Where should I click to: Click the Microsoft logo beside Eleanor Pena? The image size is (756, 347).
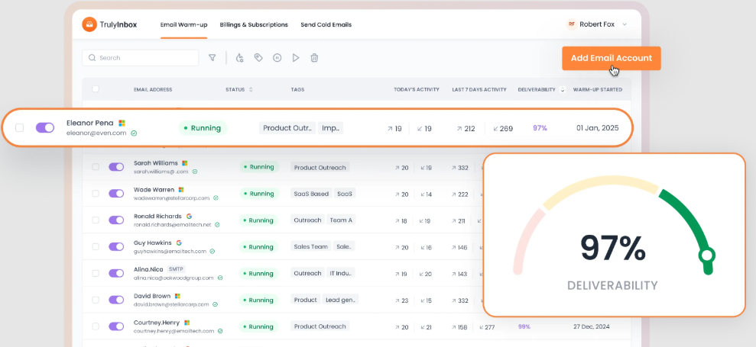pos(122,124)
